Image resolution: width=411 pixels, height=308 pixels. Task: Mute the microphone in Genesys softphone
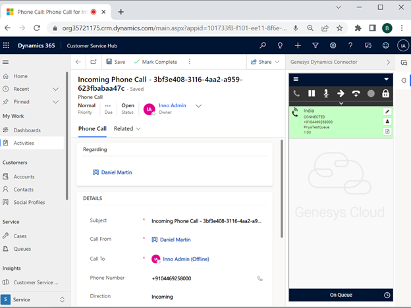click(x=326, y=93)
